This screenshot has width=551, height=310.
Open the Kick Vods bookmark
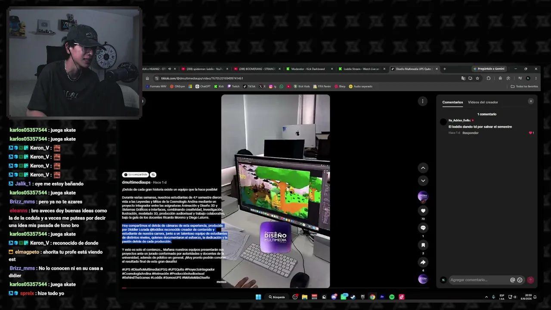coord(302,86)
